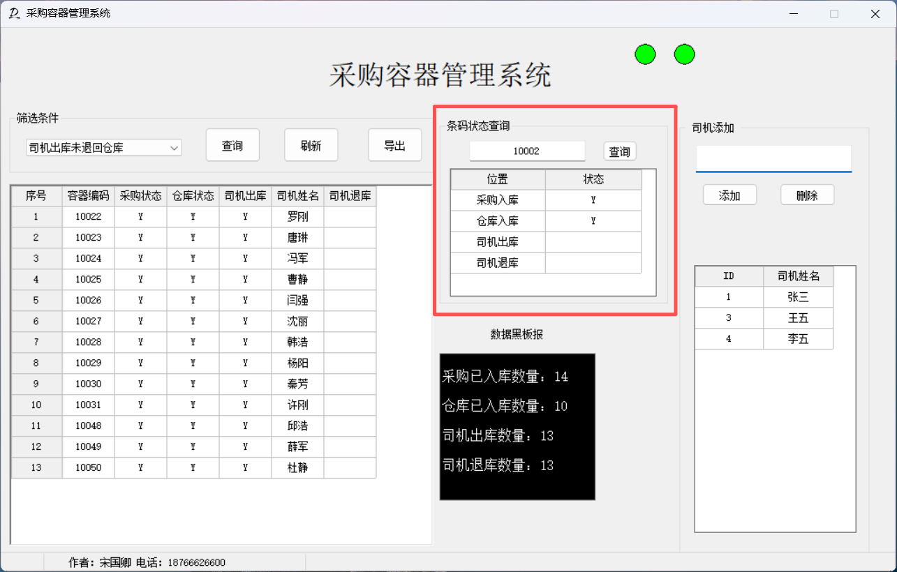
Task: Select container code cell 10028
Action: pos(89,343)
